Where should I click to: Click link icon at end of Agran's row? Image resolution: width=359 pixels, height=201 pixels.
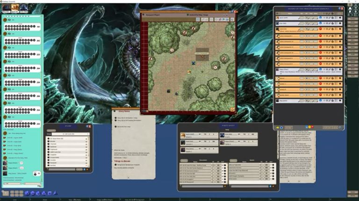point(340,18)
